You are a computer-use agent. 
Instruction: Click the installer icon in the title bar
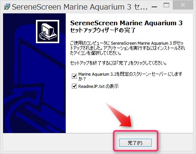click(7, 6)
